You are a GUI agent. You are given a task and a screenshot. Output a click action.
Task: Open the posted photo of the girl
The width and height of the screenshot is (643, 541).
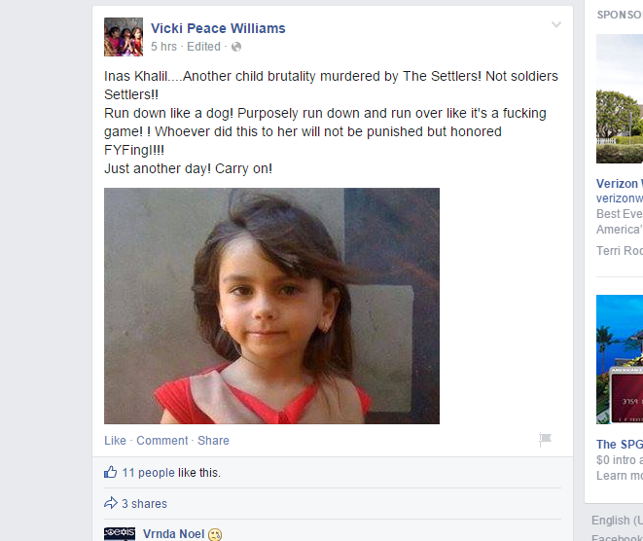click(x=271, y=306)
